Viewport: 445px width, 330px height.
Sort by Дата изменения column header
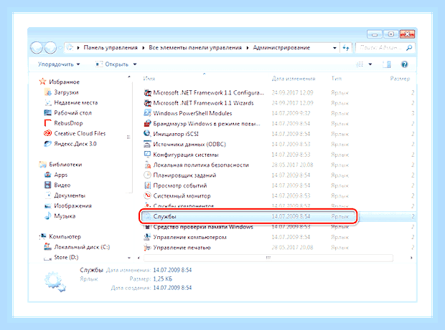[x=294, y=79]
